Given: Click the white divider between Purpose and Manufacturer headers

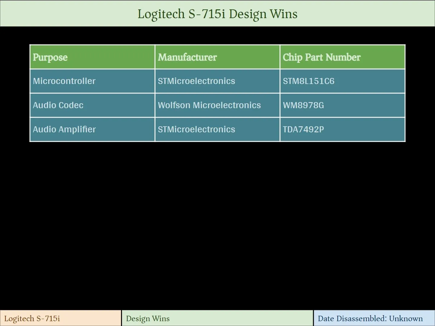Looking at the screenshot, I should coord(155,57).
